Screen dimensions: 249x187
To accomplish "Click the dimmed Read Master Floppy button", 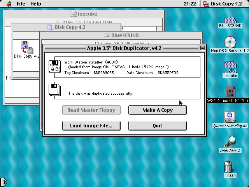I will (91, 110).
